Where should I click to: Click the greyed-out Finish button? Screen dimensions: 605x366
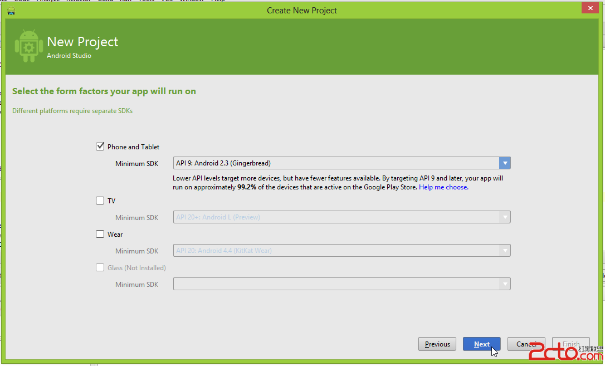[x=570, y=344]
